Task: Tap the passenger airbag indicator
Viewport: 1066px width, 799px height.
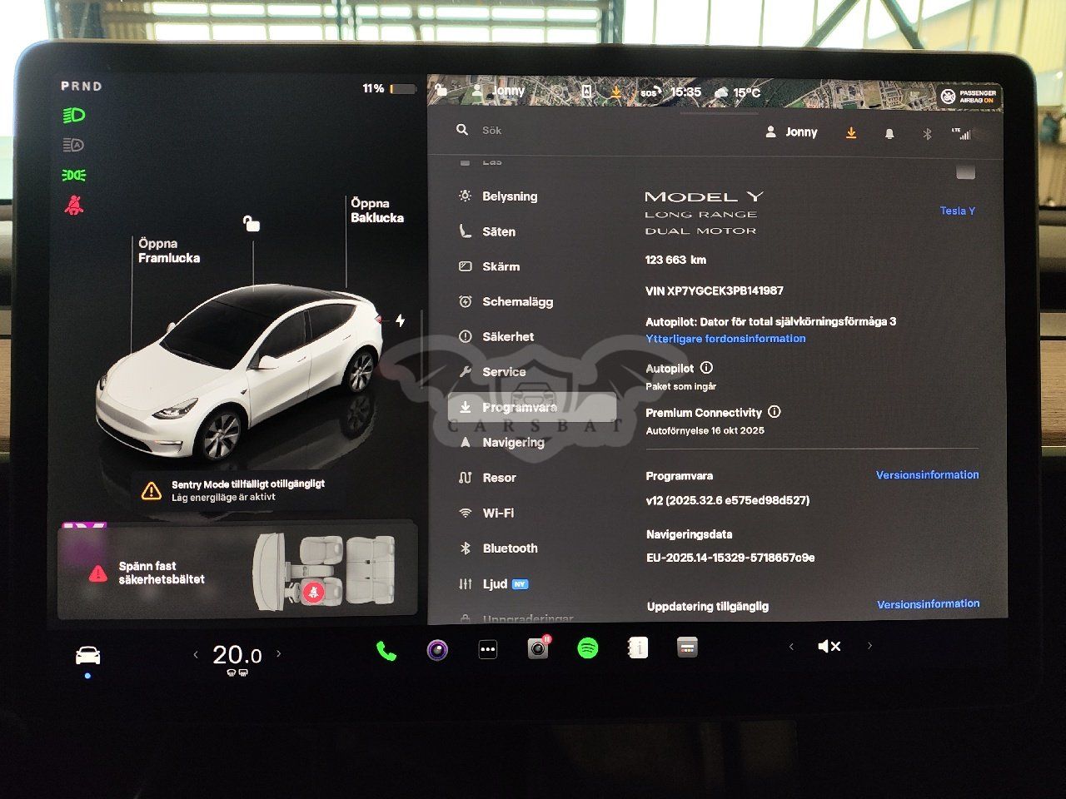Action: (x=968, y=97)
